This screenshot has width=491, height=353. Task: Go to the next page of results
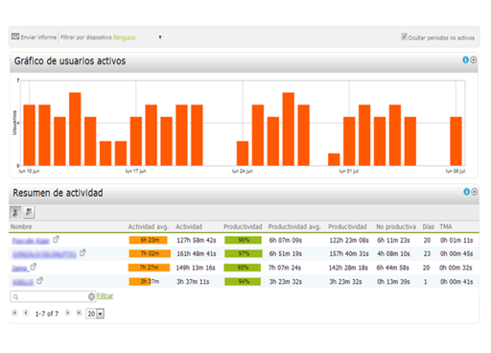pos(67,313)
